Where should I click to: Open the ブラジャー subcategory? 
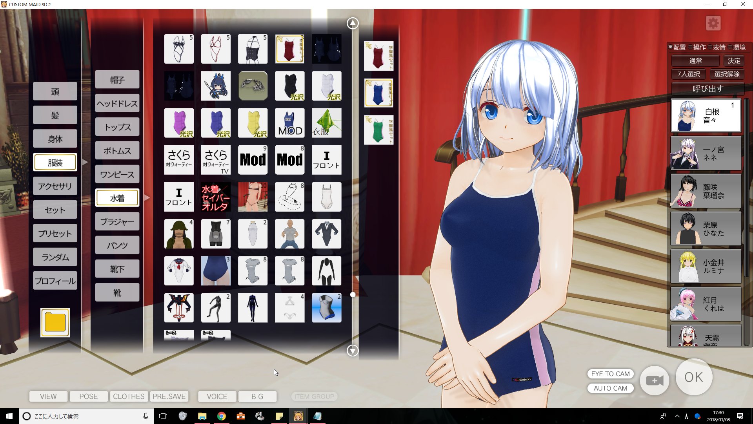pos(117,221)
